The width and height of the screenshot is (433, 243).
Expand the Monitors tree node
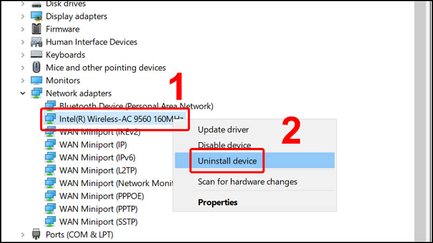click(x=22, y=81)
